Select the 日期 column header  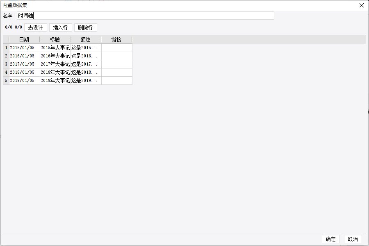click(x=24, y=39)
